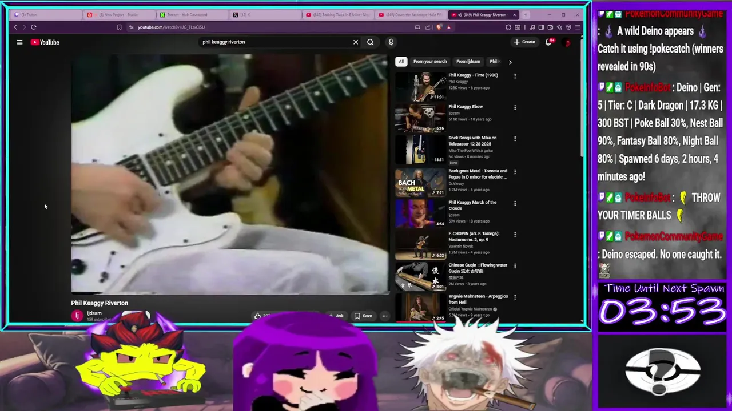The image size is (732, 411).
Task: Like the video with thumbs up
Action: pyautogui.click(x=258, y=316)
